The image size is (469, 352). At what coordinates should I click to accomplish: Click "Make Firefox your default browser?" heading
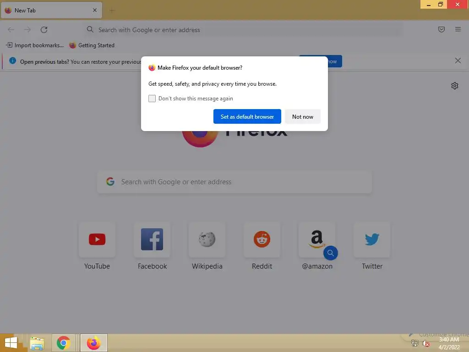pyautogui.click(x=200, y=68)
